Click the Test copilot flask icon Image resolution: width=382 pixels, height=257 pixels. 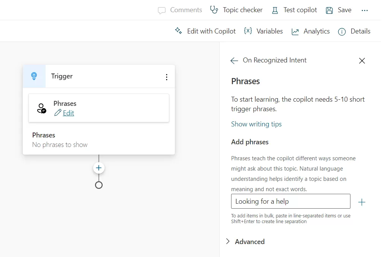tap(275, 10)
